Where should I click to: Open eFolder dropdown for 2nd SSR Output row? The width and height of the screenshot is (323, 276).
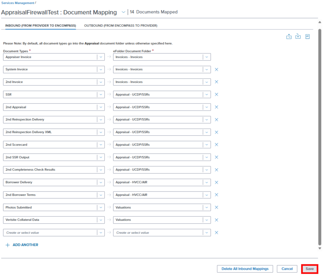206,157
